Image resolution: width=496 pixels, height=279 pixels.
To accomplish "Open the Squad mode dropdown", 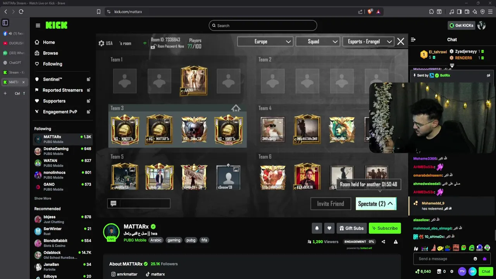I will pos(318,41).
